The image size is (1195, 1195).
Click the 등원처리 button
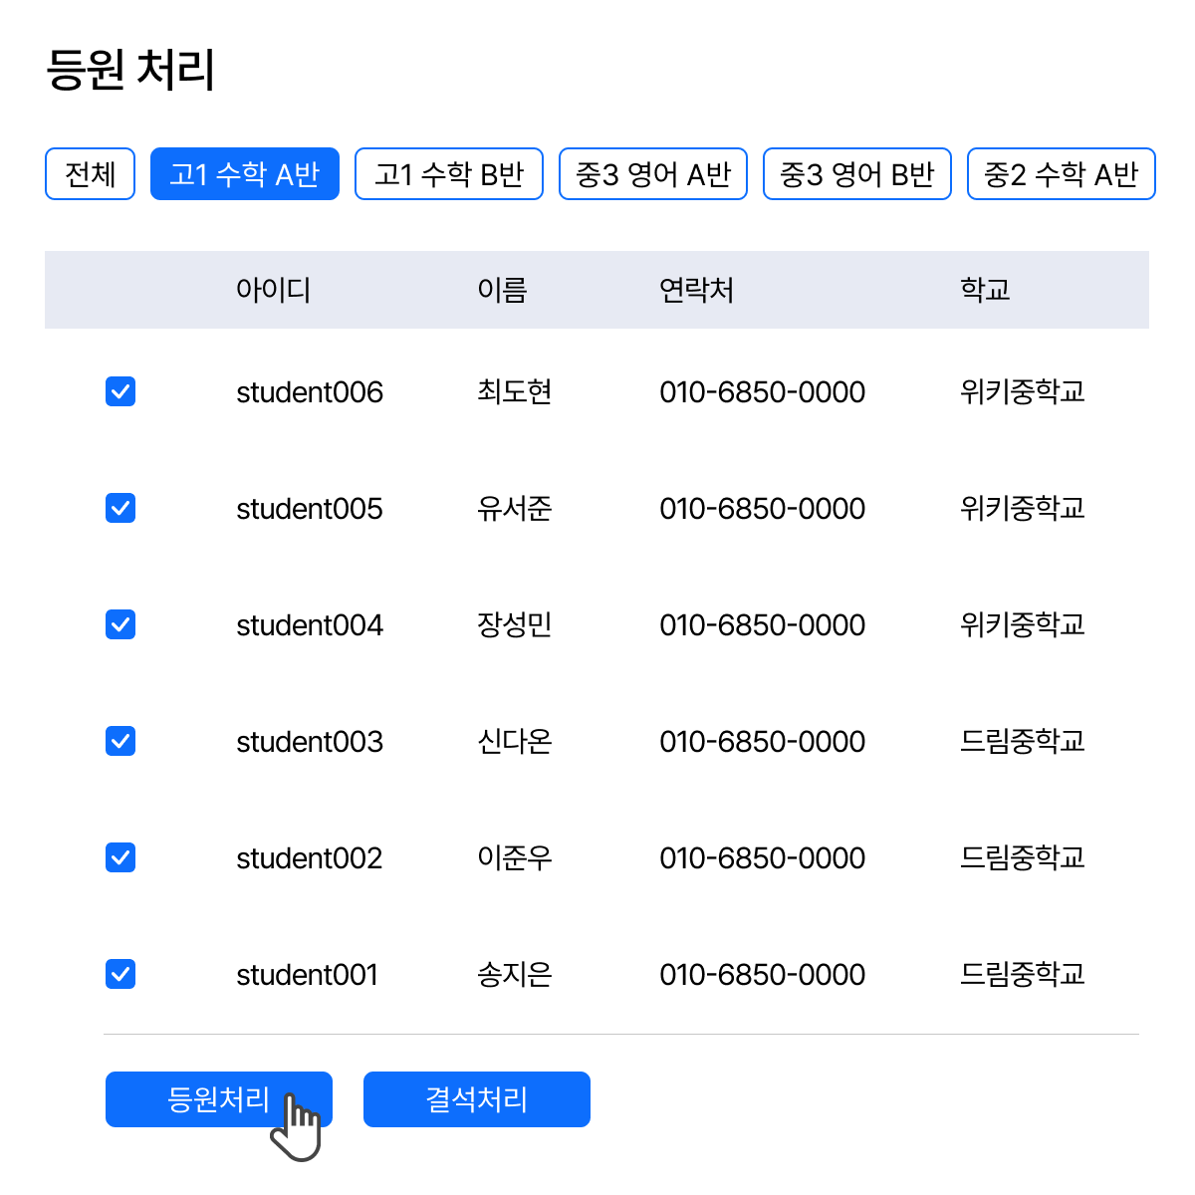pos(218,1099)
